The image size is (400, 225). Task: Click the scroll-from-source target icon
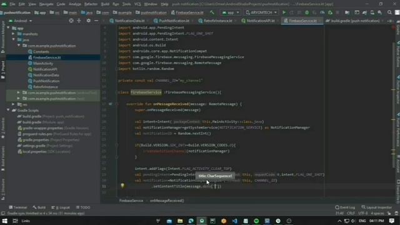point(71,21)
